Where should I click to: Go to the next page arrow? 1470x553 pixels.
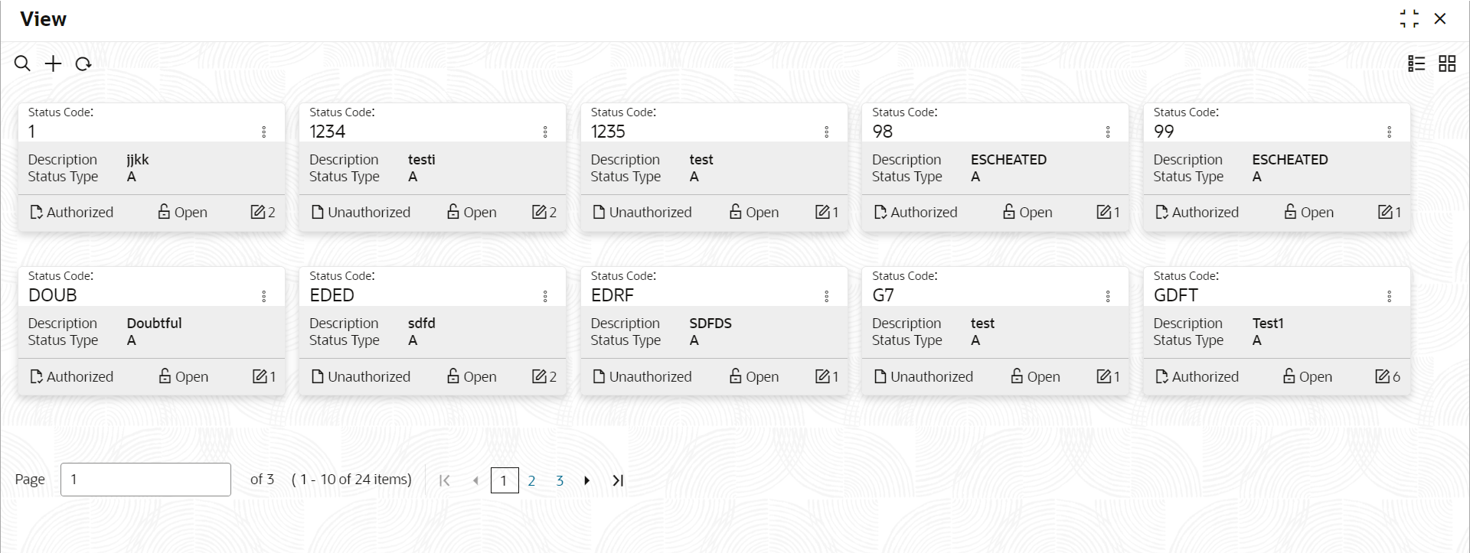coord(587,480)
